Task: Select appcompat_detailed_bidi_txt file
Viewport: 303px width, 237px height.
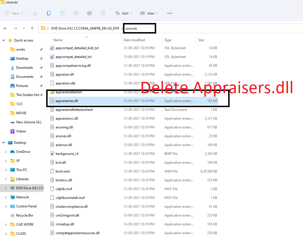Action: 77,48
